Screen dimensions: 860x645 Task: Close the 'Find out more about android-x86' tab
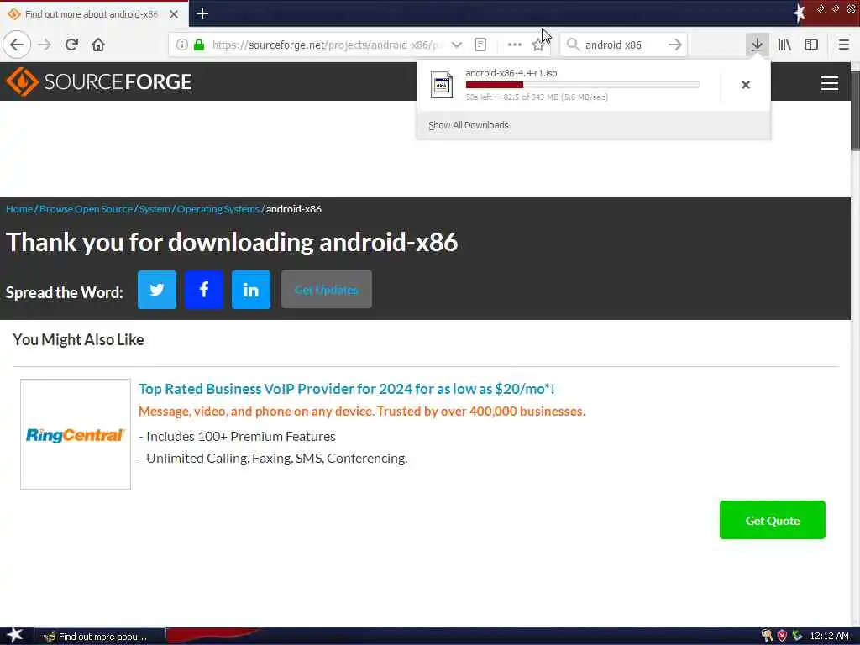point(174,14)
